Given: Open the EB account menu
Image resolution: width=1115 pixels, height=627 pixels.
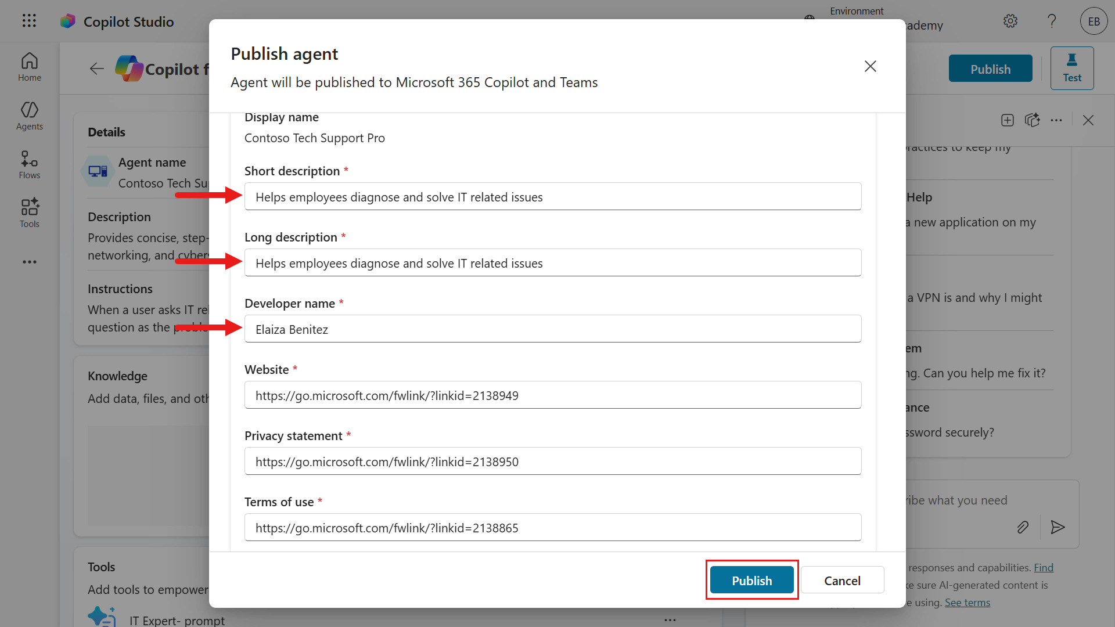Looking at the screenshot, I should [x=1094, y=21].
